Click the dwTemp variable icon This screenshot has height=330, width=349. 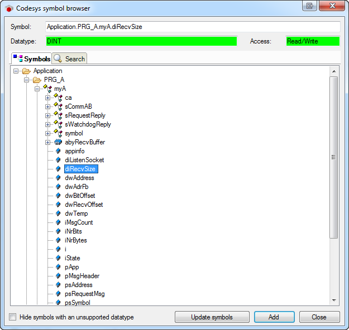point(58,213)
